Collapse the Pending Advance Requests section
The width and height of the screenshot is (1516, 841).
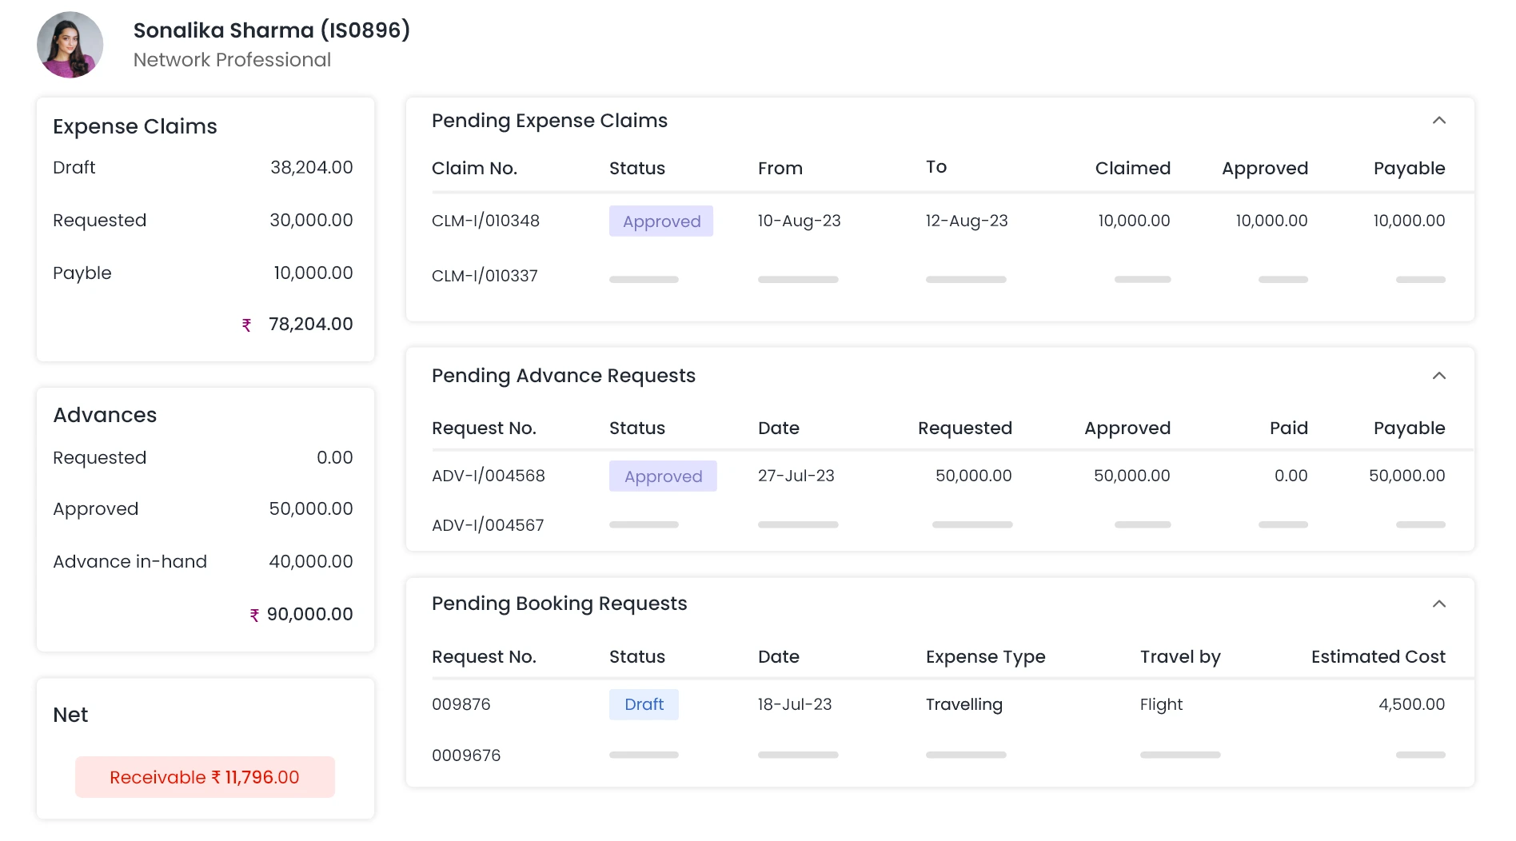tap(1438, 376)
